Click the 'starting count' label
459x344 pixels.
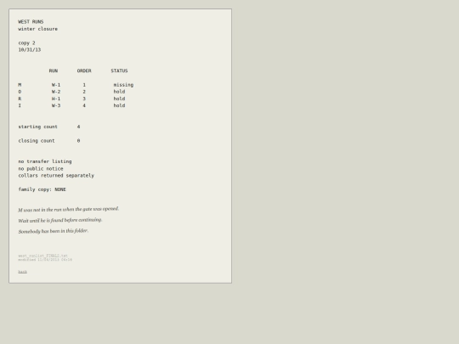[37, 127]
